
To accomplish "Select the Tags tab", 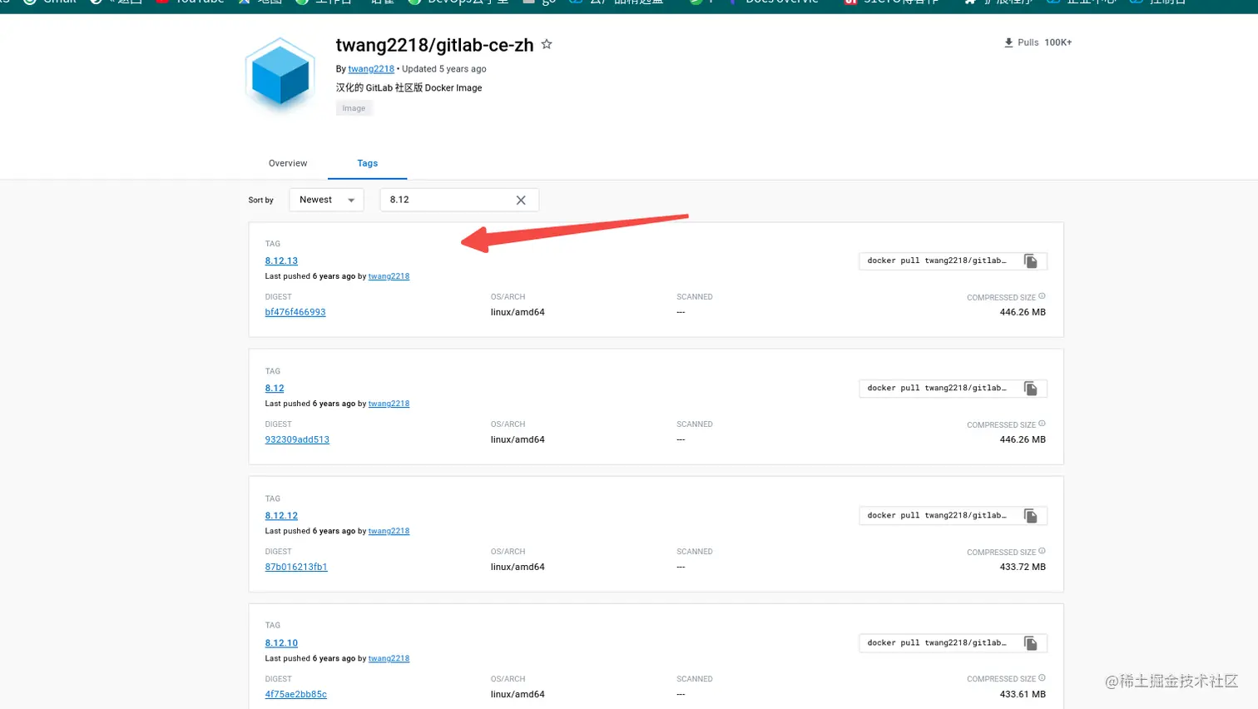I will click(x=368, y=163).
